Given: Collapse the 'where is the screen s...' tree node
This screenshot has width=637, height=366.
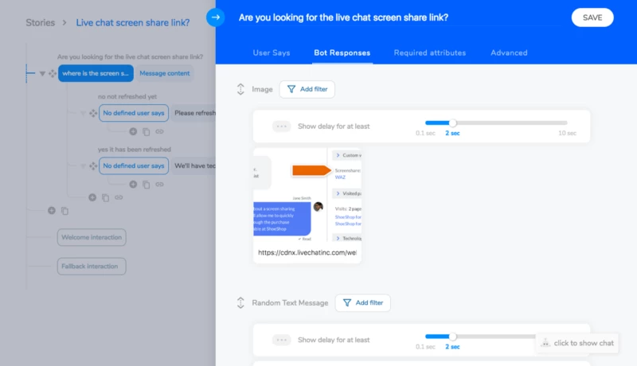Looking at the screenshot, I should (x=42, y=74).
